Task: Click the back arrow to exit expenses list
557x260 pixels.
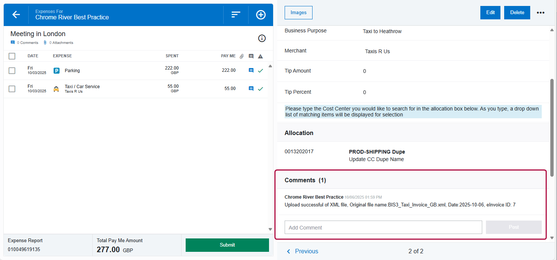Action: click(16, 15)
